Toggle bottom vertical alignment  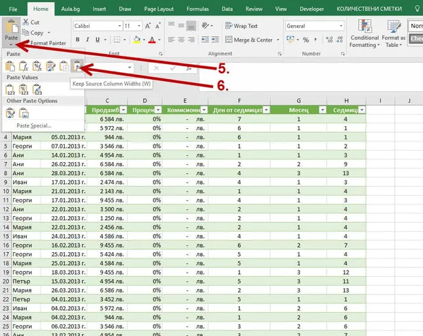coord(191,26)
